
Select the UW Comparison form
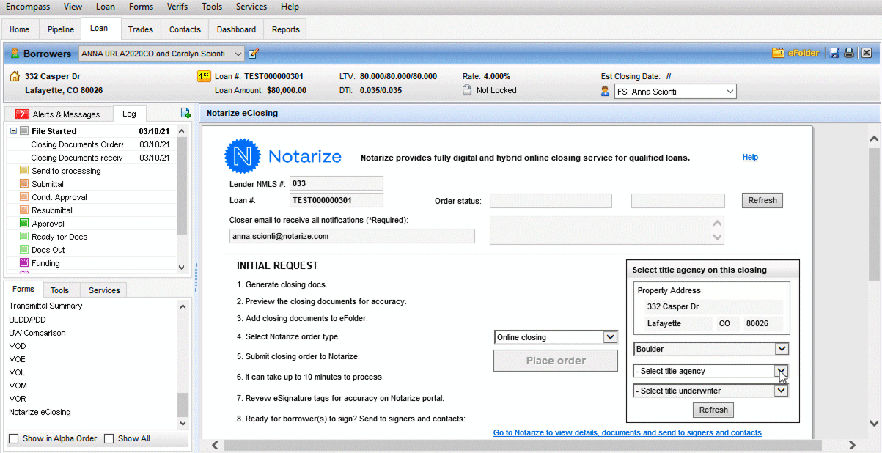tap(37, 333)
